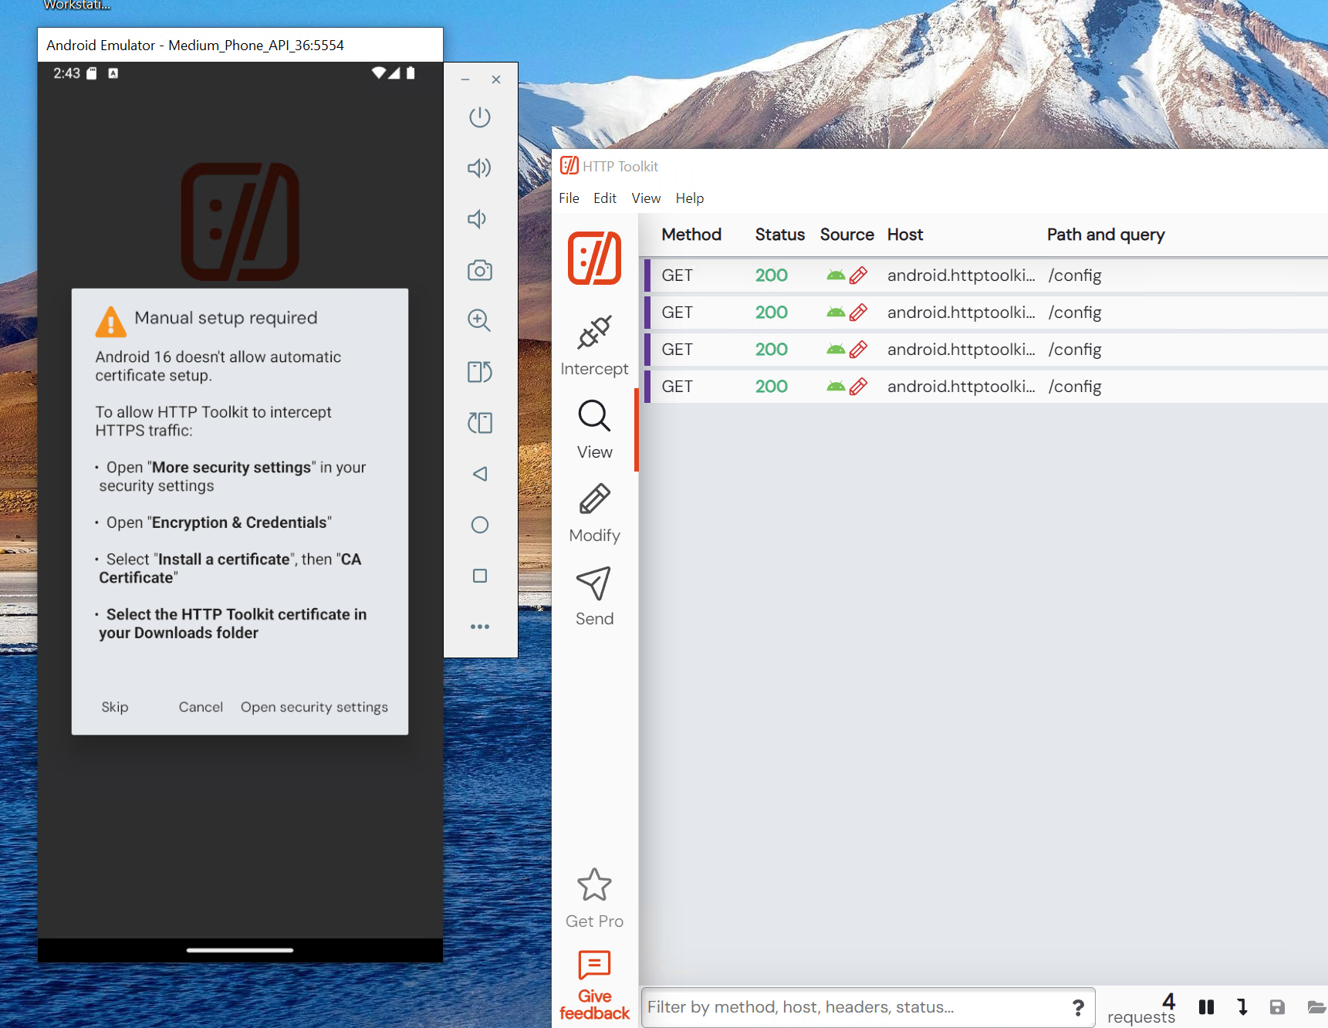Click the Manual setup required heading
The width and height of the screenshot is (1328, 1028).
[x=225, y=318]
